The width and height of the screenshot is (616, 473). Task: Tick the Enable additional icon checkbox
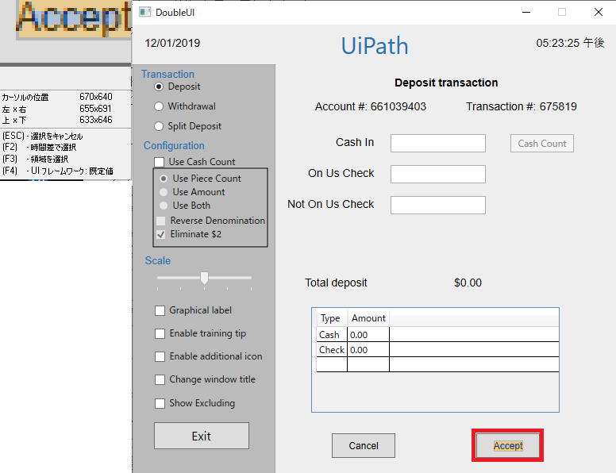point(160,356)
